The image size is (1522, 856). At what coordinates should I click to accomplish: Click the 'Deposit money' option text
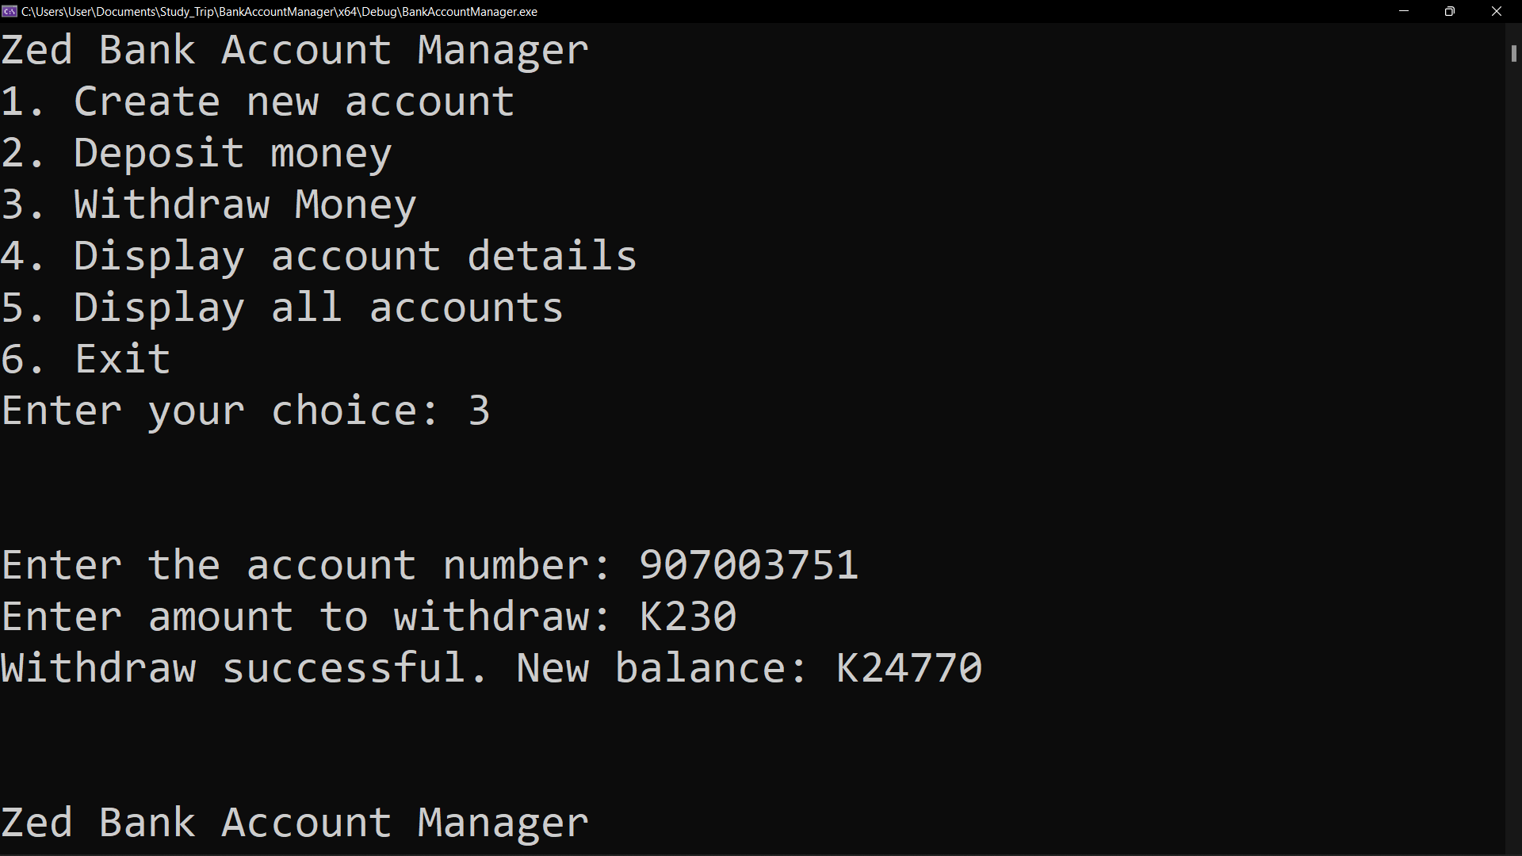tap(233, 154)
